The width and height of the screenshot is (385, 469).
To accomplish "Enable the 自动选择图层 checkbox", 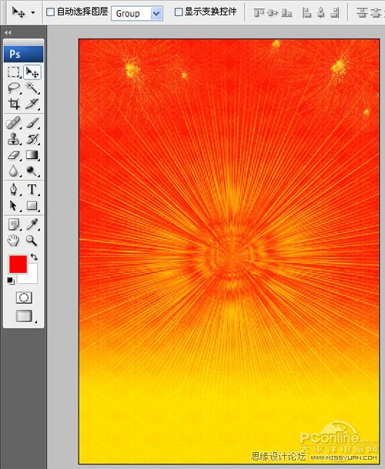I will point(50,12).
